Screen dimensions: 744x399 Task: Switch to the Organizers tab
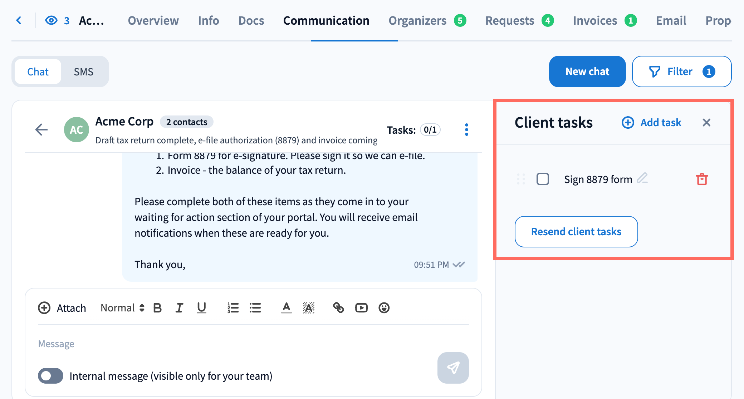tap(417, 21)
